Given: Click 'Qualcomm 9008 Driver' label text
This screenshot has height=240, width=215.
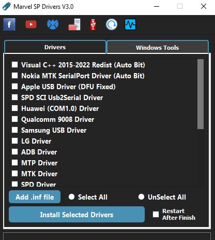Looking at the screenshot, I should [x=58, y=119].
